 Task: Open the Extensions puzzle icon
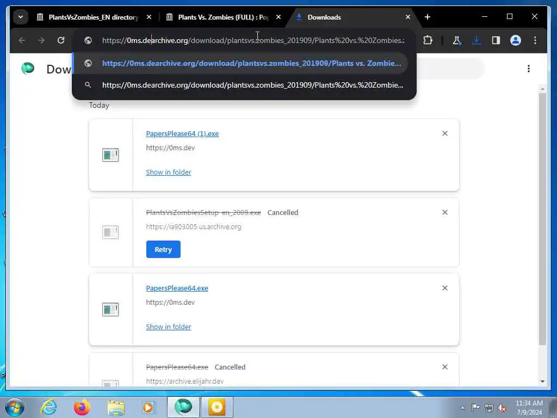click(x=428, y=40)
